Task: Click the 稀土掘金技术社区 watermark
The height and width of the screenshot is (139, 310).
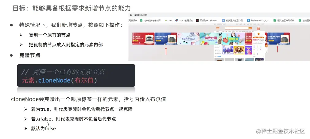Action: coord(281,131)
